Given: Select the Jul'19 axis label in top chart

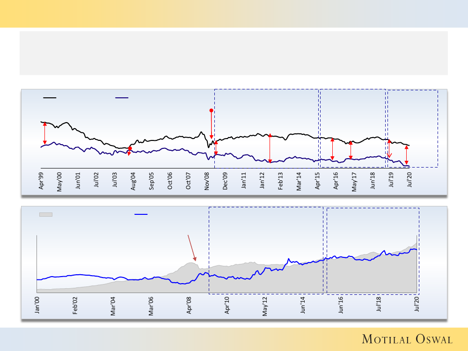Looking at the screenshot, I should click(x=391, y=179).
